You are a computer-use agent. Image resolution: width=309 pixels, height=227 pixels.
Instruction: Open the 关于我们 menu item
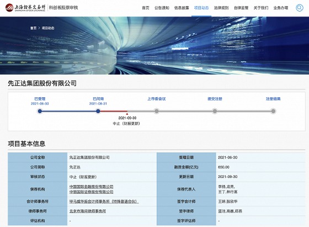pos(260,8)
